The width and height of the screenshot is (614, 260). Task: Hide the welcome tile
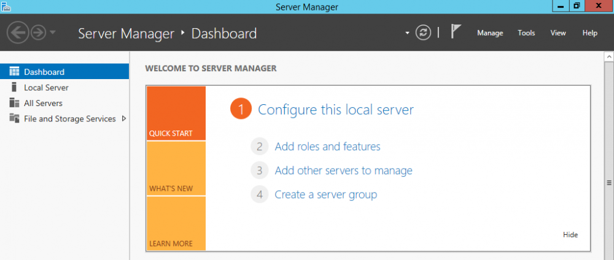pos(570,234)
